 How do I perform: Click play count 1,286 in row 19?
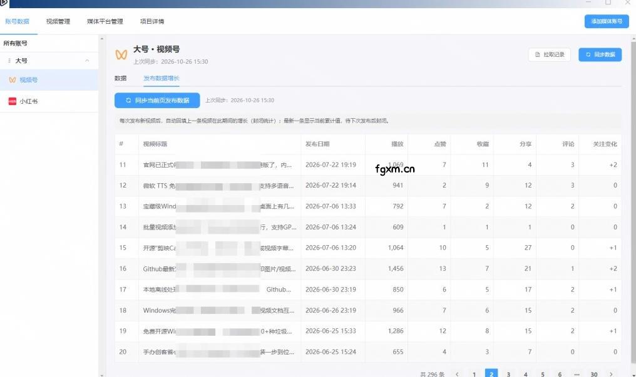point(396,331)
